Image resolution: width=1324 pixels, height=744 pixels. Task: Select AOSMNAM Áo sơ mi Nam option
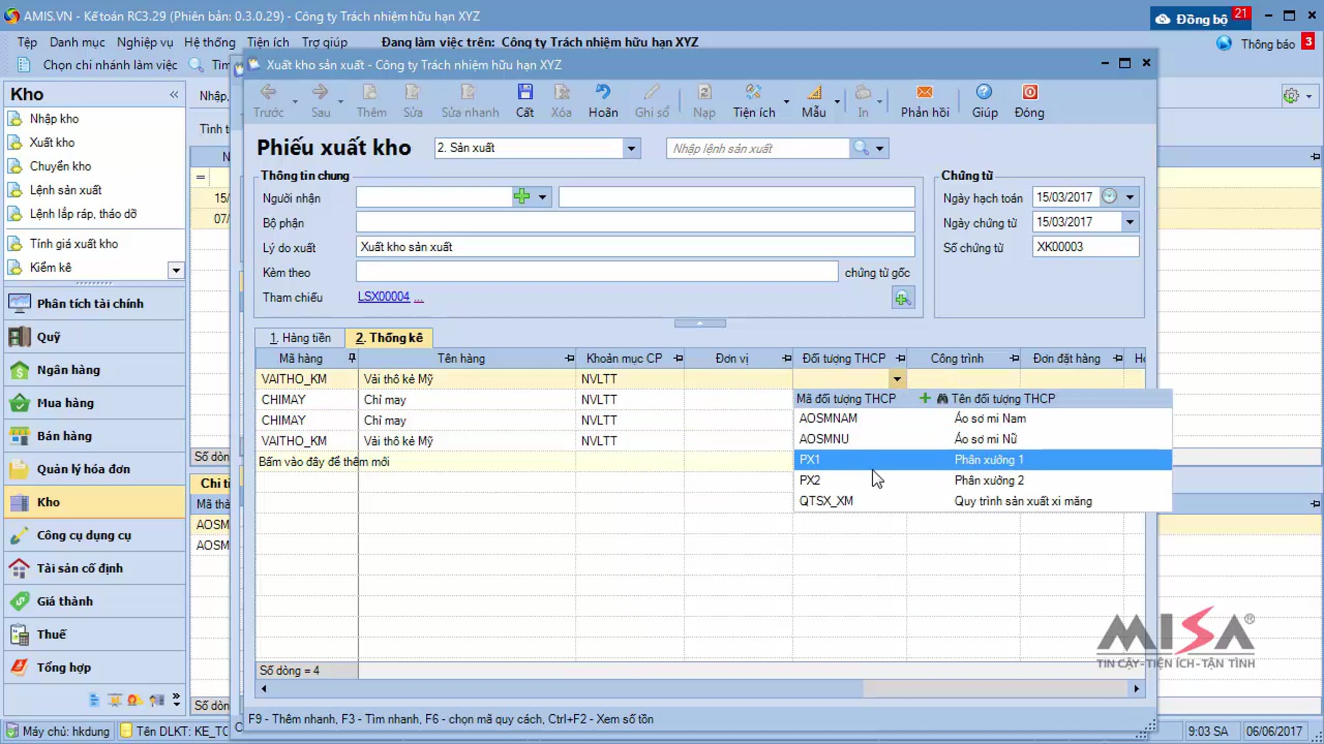(x=983, y=418)
